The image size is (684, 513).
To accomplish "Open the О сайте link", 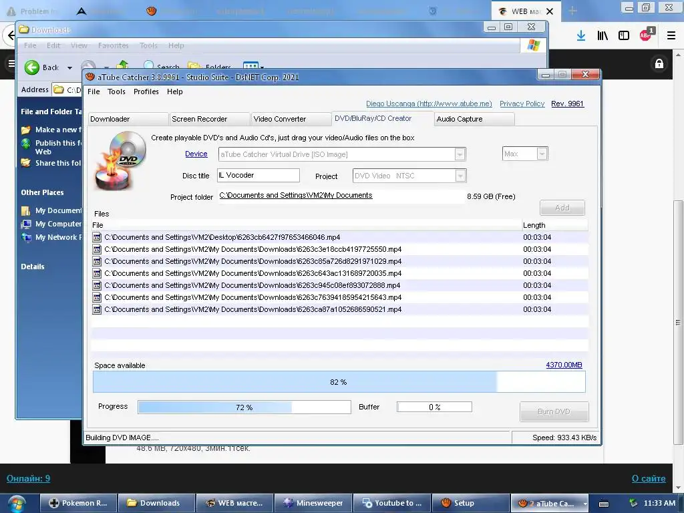I will (649, 478).
